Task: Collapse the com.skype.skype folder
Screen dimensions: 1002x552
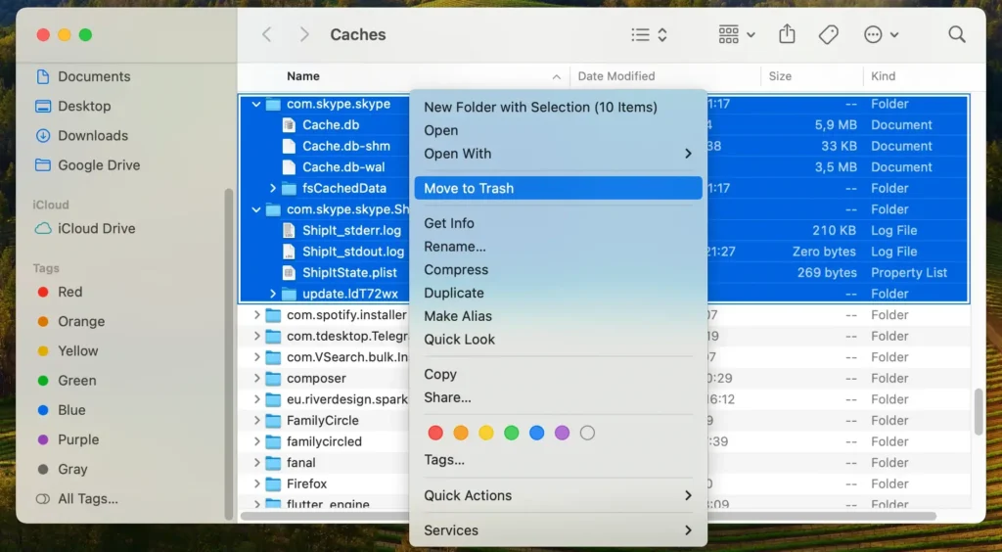Action: (x=256, y=104)
